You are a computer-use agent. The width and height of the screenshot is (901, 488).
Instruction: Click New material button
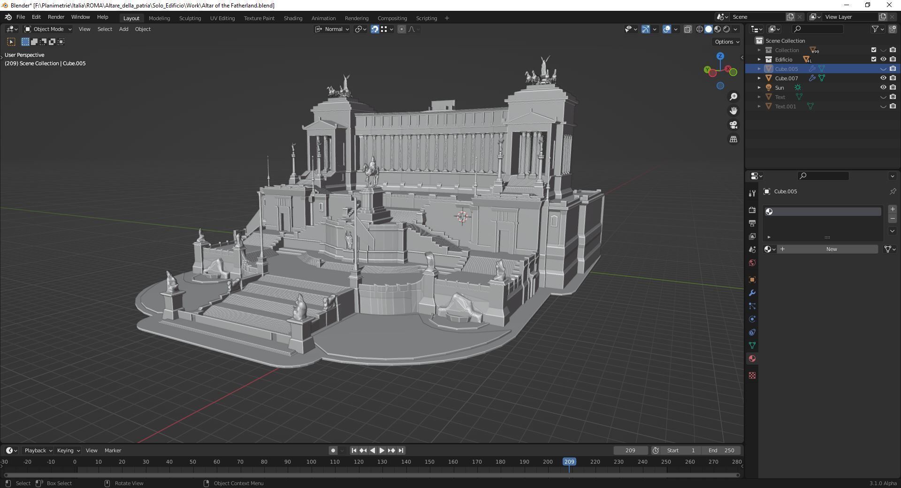point(828,249)
